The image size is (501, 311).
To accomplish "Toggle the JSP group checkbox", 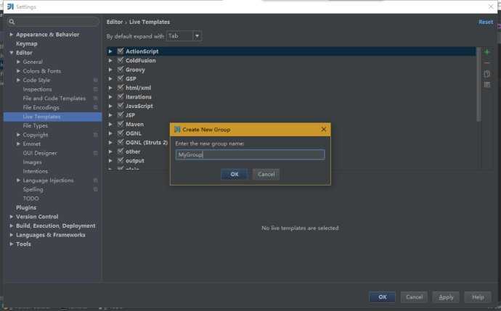I will click(x=121, y=115).
